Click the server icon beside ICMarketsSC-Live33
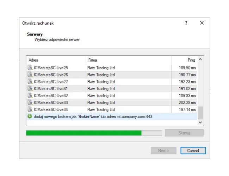229x176 pixels. point(30,103)
